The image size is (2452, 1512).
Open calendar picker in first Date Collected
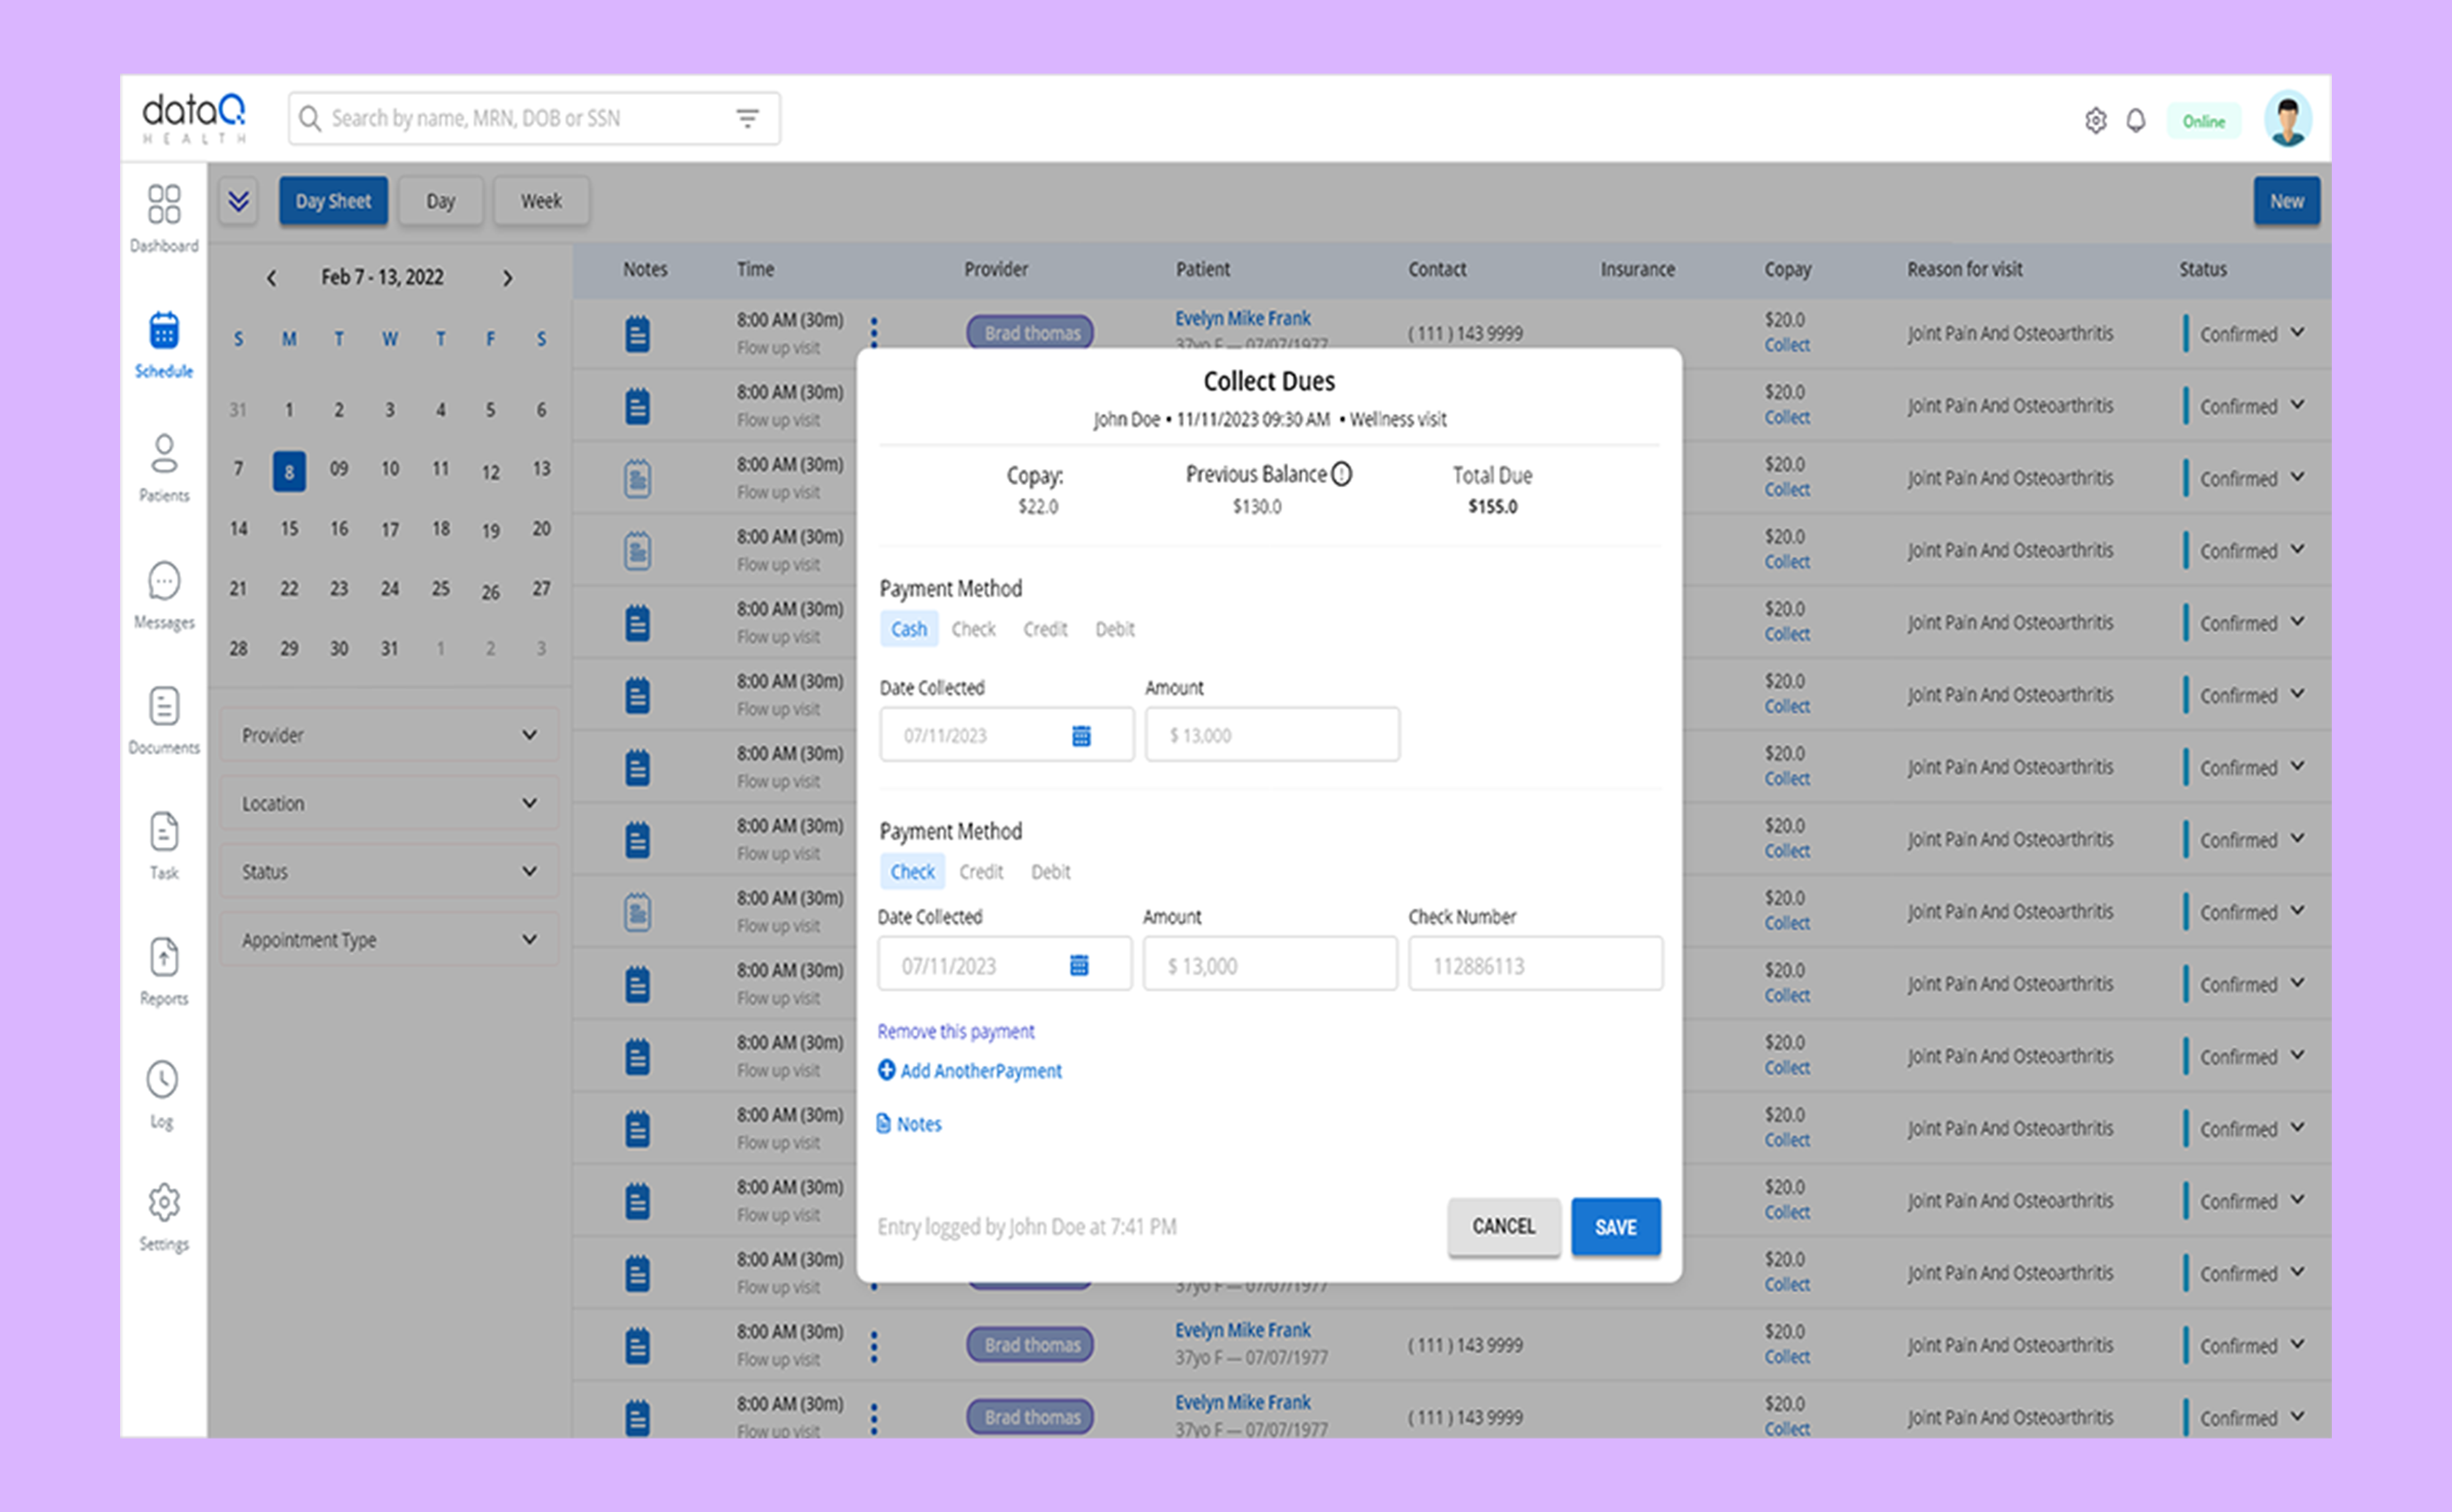pyautogui.click(x=1081, y=736)
